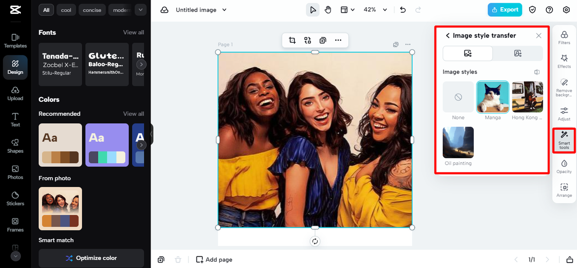The width and height of the screenshot is (577, 268).
Task: Switch to second image style transfer tab
Action: coord(517,54)
